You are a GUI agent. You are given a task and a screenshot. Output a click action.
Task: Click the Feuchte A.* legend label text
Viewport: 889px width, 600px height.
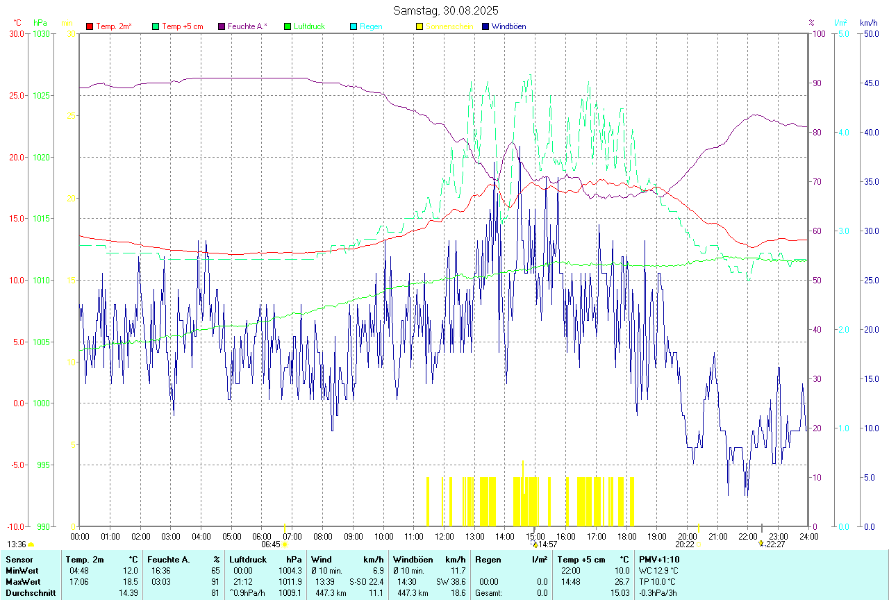click(x=247, y=26)
